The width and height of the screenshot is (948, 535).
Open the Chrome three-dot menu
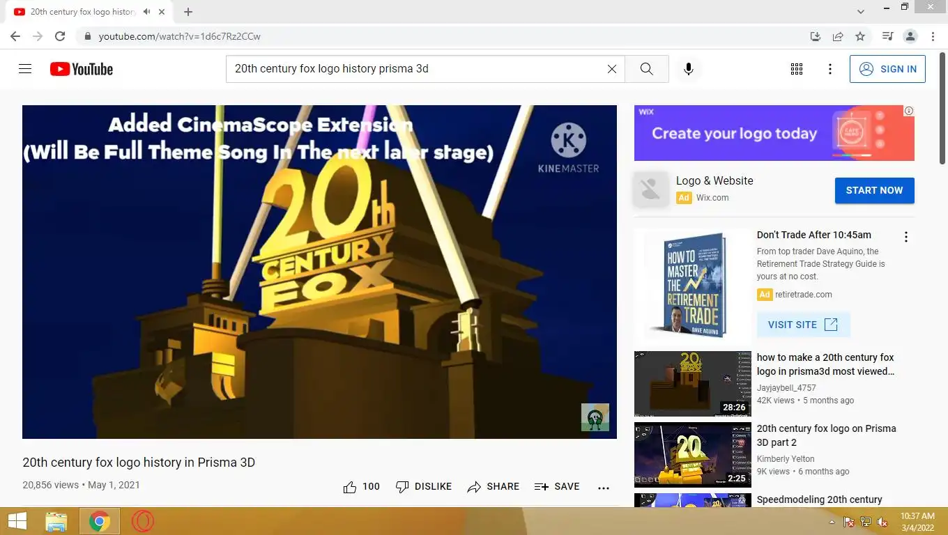[x=933, y=36]
